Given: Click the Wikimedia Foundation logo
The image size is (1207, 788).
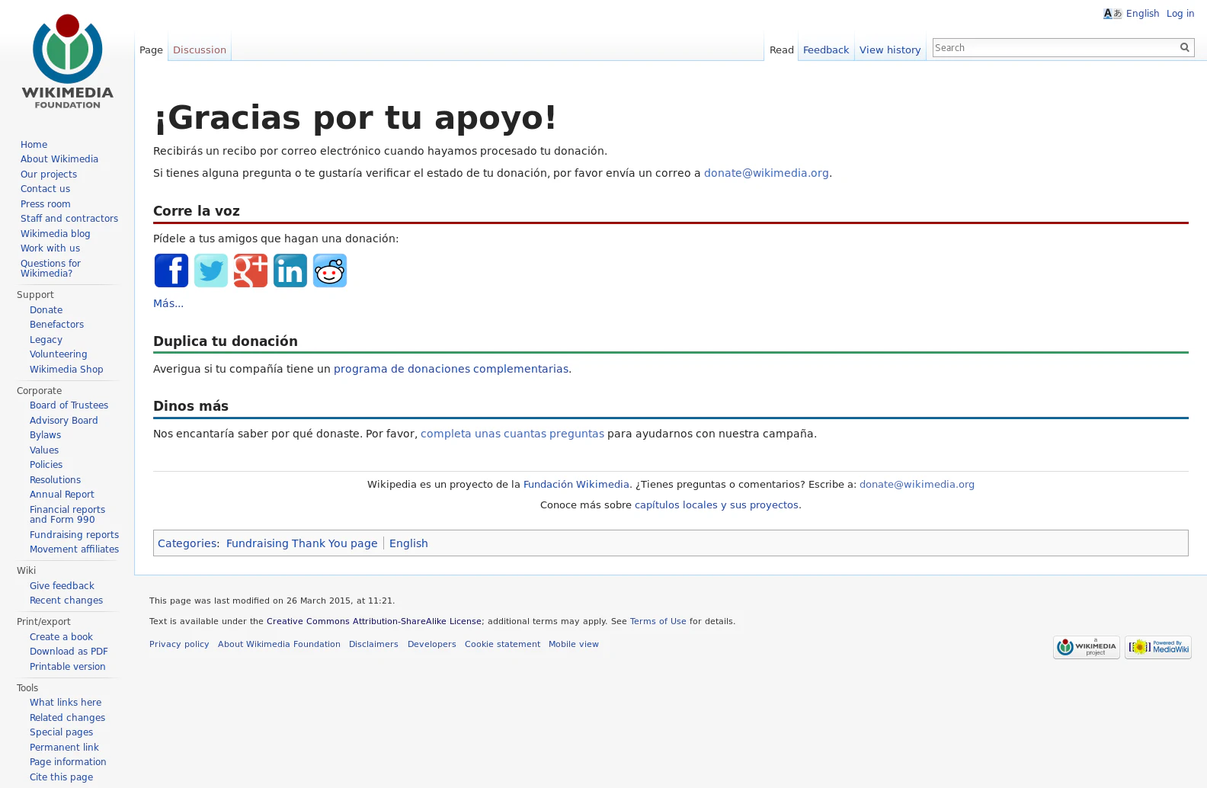Looking at the screenshot, I should click(67, 61).
